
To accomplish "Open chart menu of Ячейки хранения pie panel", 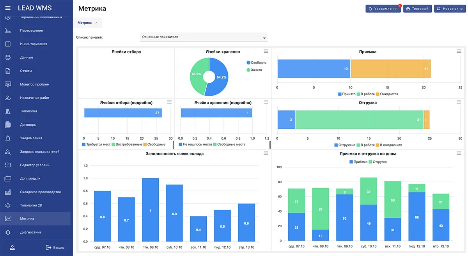I will (266, 51).
